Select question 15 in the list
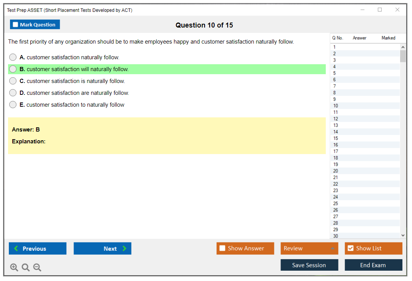The image size is (412, 281). [336, 138]
